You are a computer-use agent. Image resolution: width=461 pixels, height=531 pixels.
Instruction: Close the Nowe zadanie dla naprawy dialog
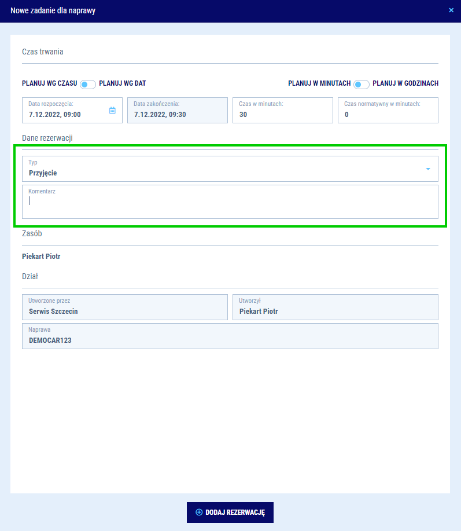pos(451,10)
